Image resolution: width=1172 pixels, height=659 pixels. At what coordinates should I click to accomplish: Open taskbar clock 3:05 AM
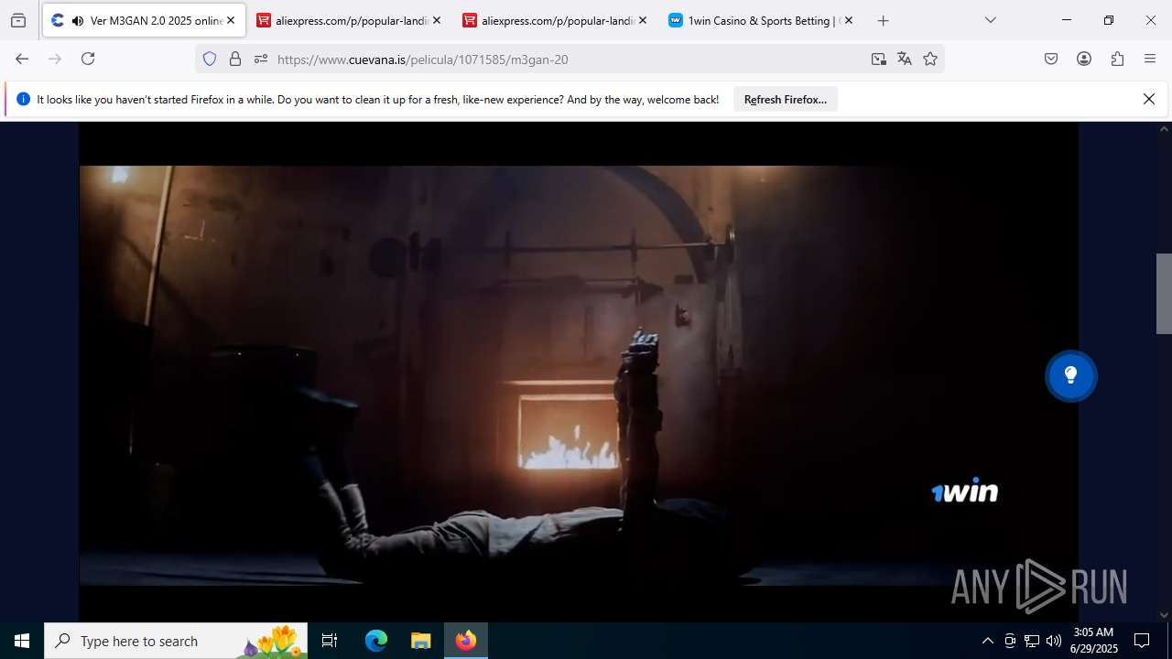pos(1094,641)
